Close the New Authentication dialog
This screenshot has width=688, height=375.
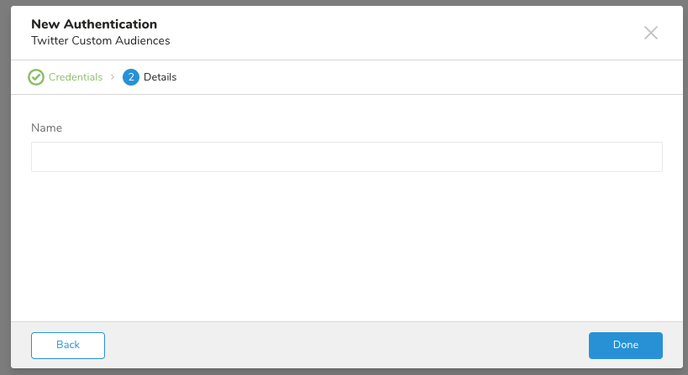[651, 33]
